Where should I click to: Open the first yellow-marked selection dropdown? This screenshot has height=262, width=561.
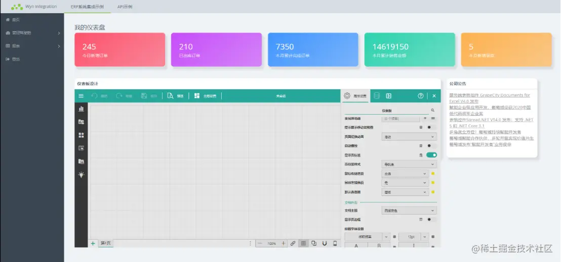405,174
